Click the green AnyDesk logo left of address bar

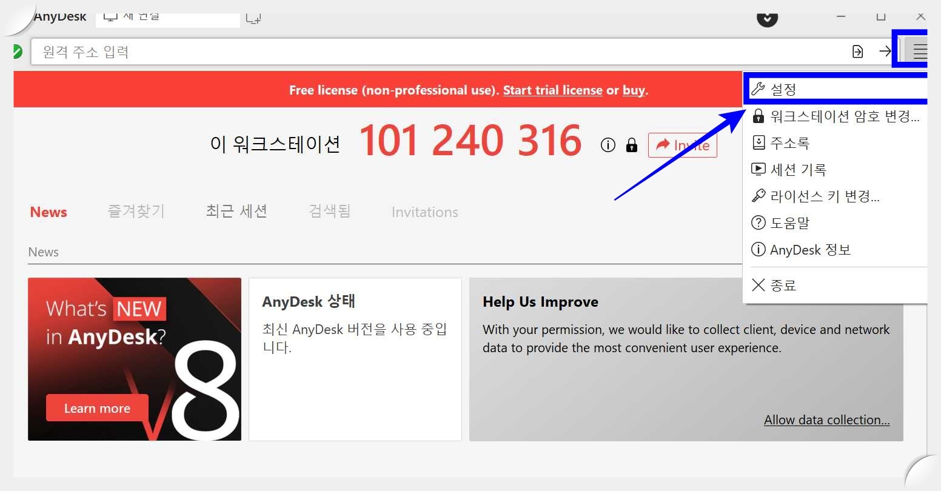coord(16,52)
